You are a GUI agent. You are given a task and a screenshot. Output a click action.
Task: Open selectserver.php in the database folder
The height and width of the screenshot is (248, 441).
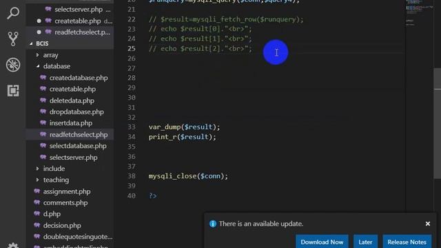point(74,157)
